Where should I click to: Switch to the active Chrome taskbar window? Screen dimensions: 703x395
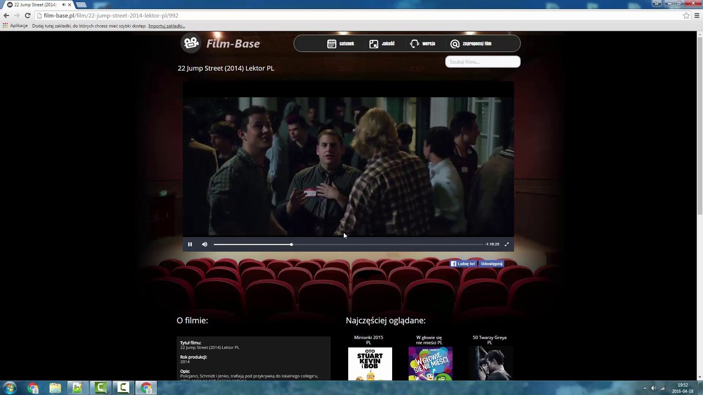[x=146, y=388]
